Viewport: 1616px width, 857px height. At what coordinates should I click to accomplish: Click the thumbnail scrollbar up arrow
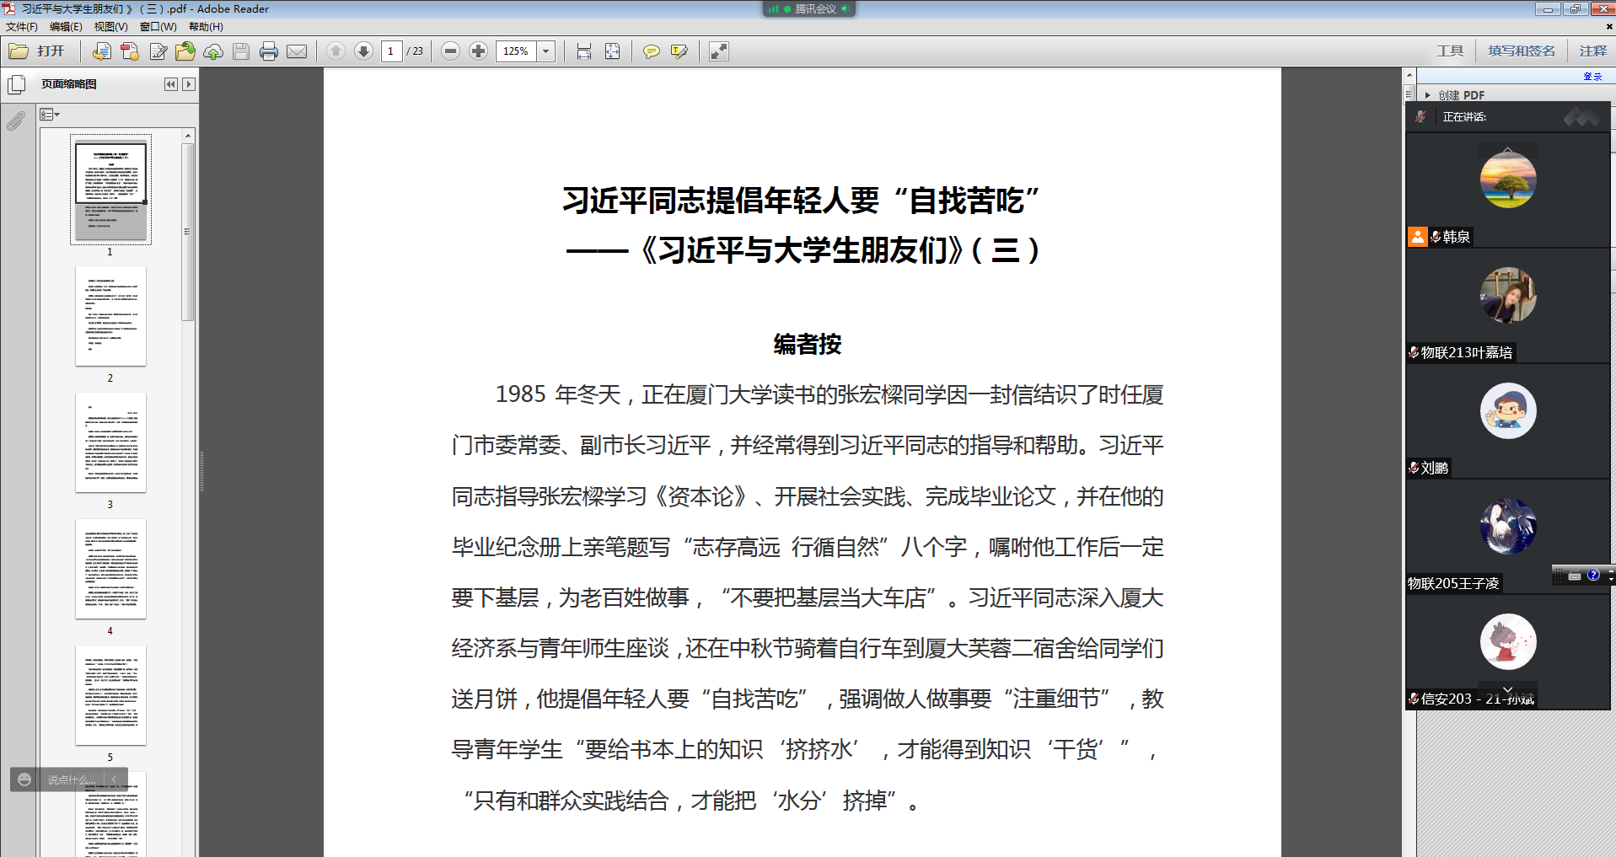click(187, 135)
